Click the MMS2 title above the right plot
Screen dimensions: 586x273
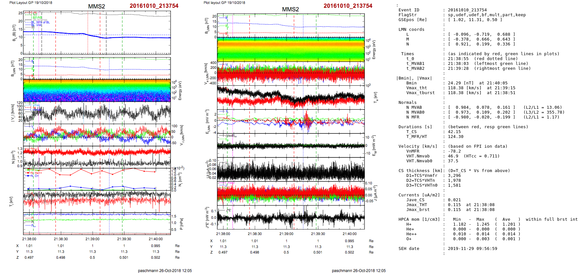[290, 9]
